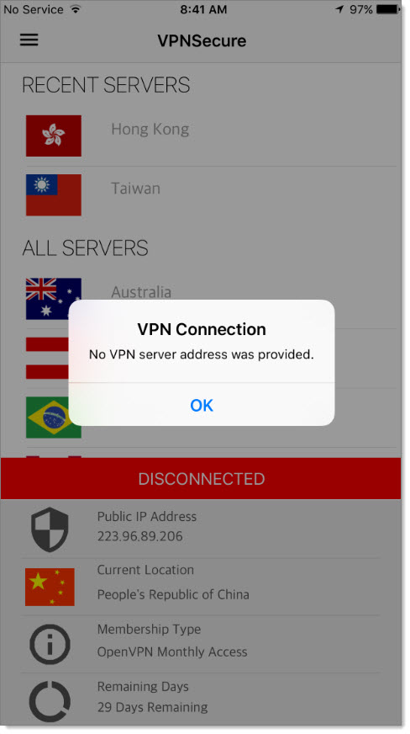The image size is (410, 734).
Task: Open the hamburger menu icon
Action: coord(29,40)
